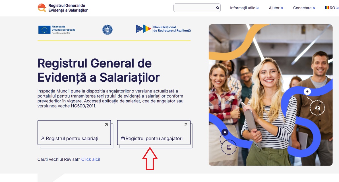
Task: Click the European Union flag logo
Action: (44, 30)
